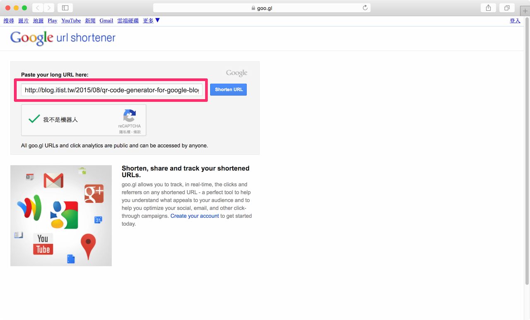
Task: Open reCAPTCHA 隱私權 - 條款 links
Action: tap(130, 132)
